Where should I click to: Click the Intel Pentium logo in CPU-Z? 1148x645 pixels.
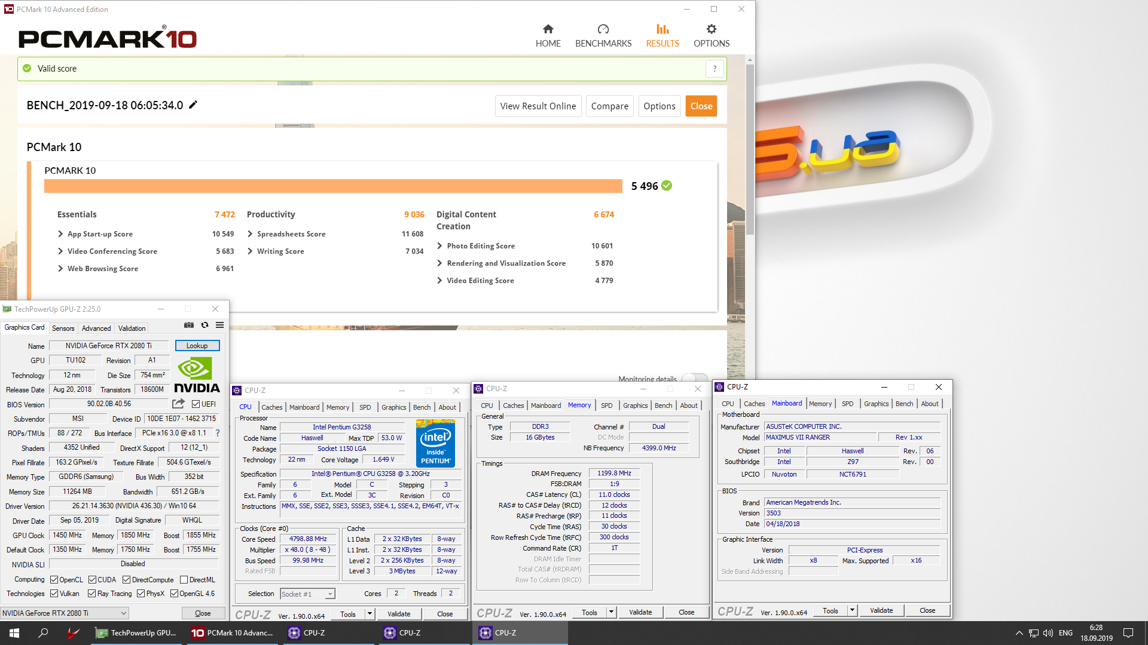pos(435,443)
